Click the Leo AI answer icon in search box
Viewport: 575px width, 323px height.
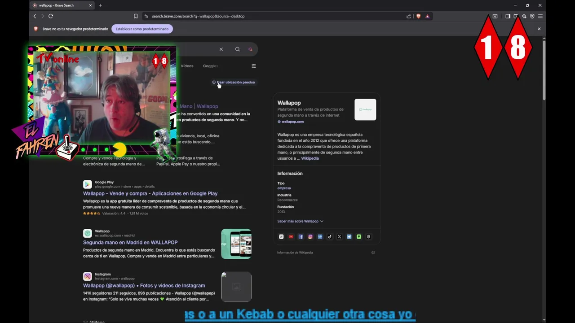pos(250,49)
